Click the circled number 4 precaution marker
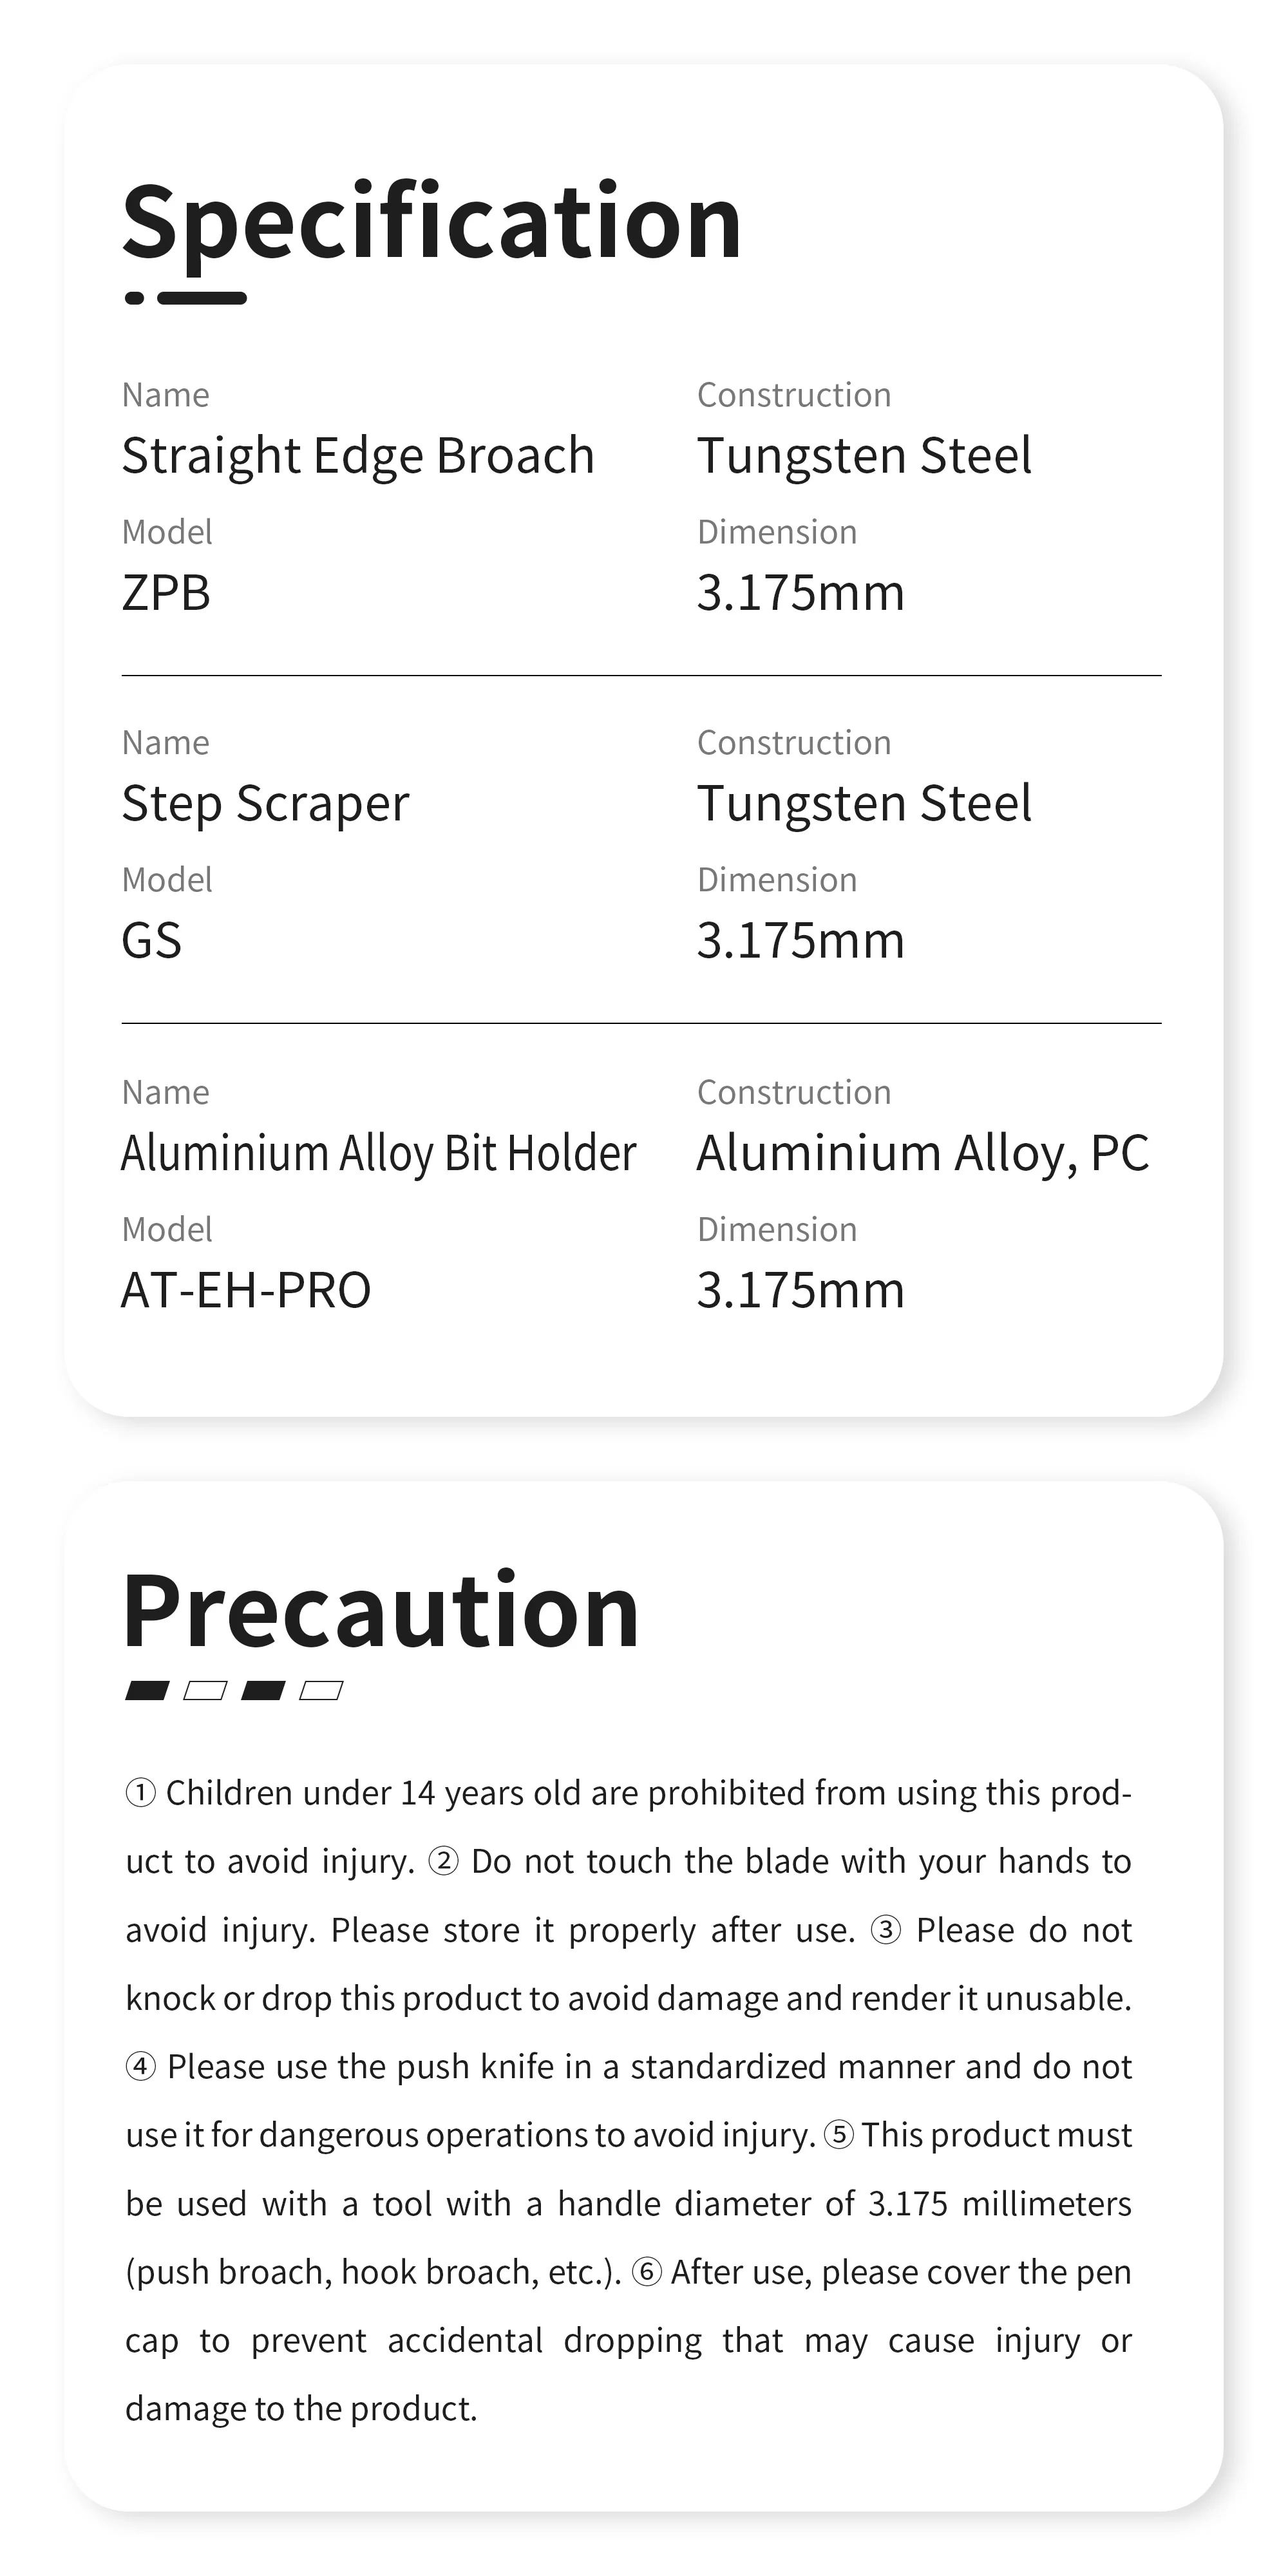Viewport: 1288px width, 2576px height. tap(140, 2067)
